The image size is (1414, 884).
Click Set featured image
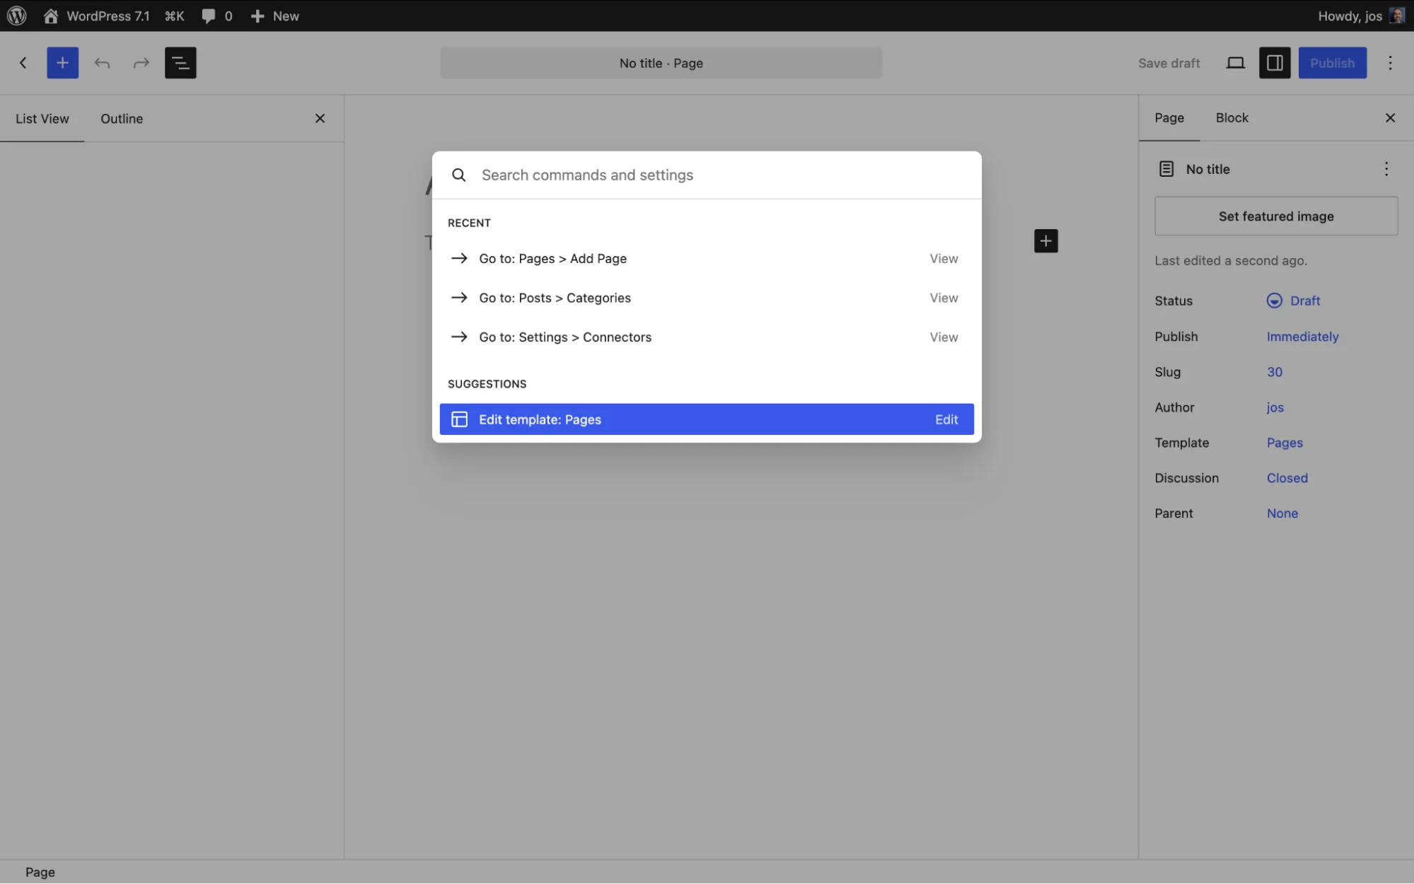1276,216
